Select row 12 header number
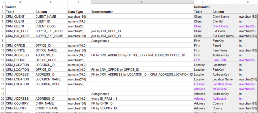The image size is (258, 113). pyautogui.click(x=3, y=60)
